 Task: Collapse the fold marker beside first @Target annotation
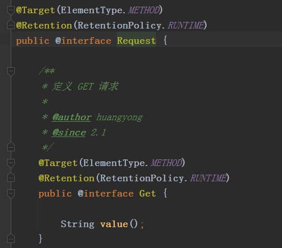coord(11,10)
